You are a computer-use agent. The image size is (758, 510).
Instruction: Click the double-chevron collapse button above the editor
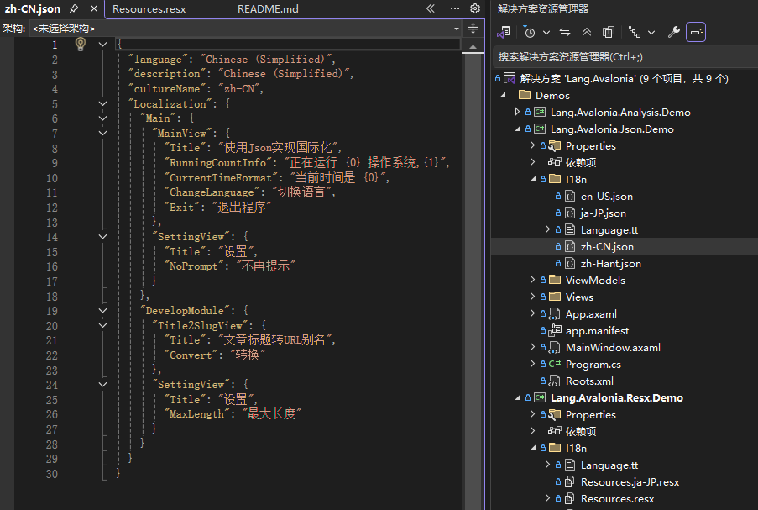click(431, 8)
